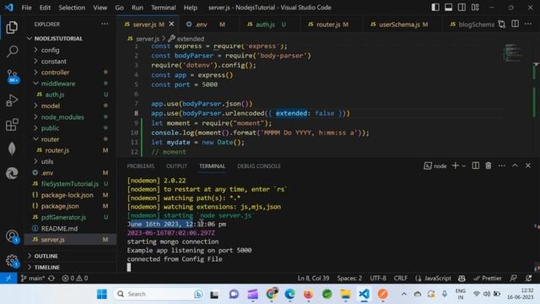This screenshot has width=540, height=304.
Task: Switch to the PROBLEMS panel tab
Action: 141,166
